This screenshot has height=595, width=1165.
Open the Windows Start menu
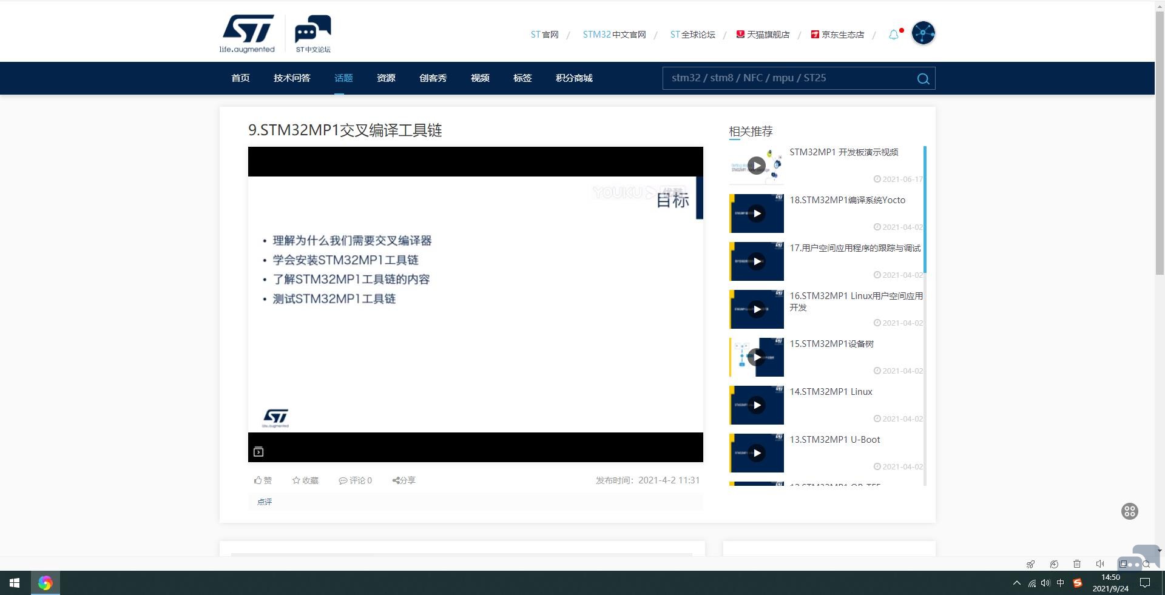pyautogui.click(x=15, y=583)
